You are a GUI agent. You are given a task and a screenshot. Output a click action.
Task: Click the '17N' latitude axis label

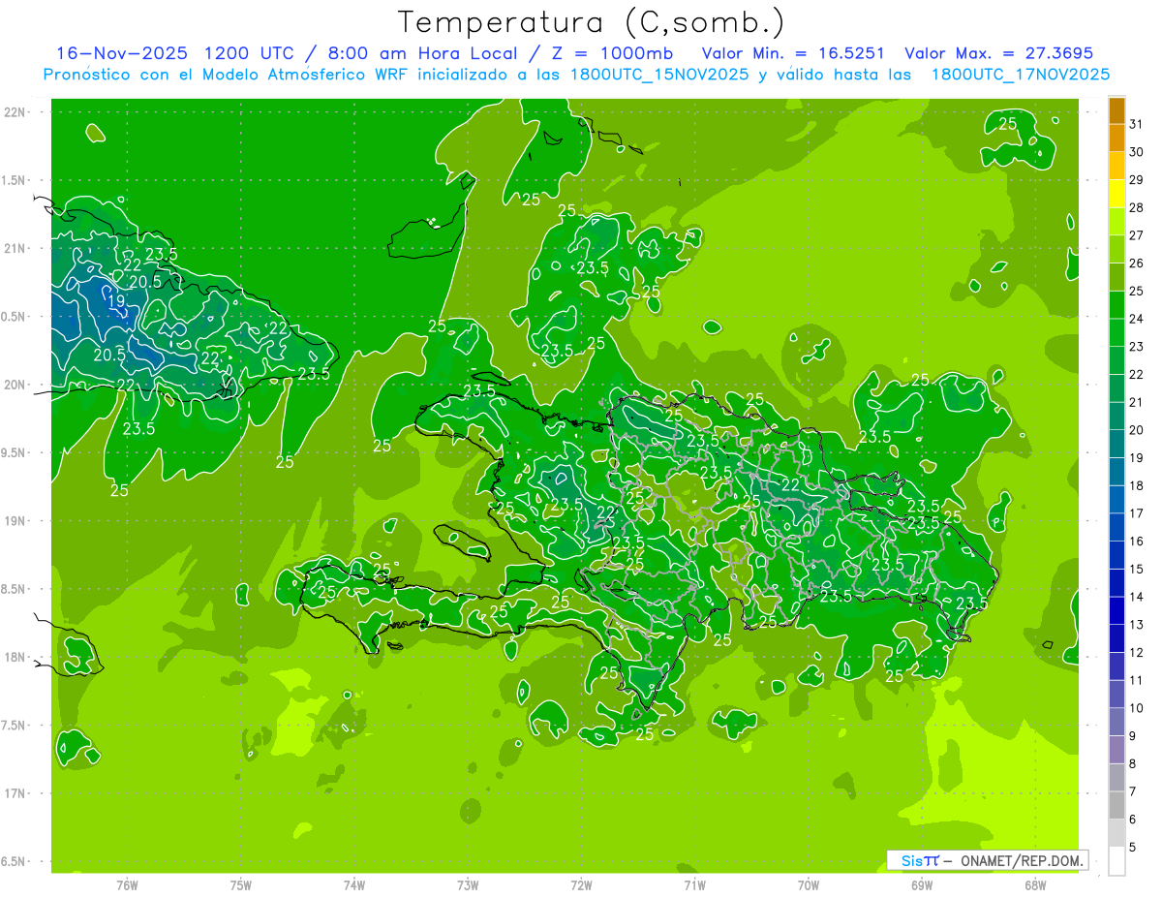[x=15, y=793]
